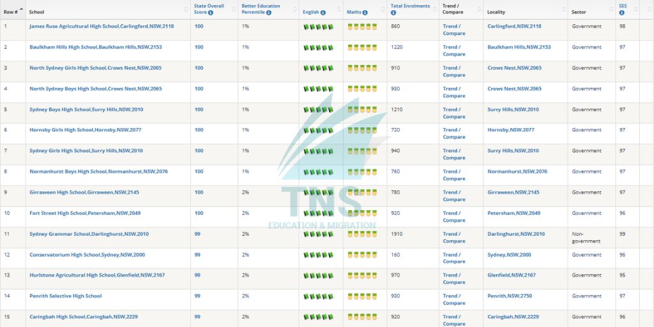This screenshot has height=327, width=654.
Task: Click English book rating for Hurlstone Agricultural row
Action: tap(319, 275)
